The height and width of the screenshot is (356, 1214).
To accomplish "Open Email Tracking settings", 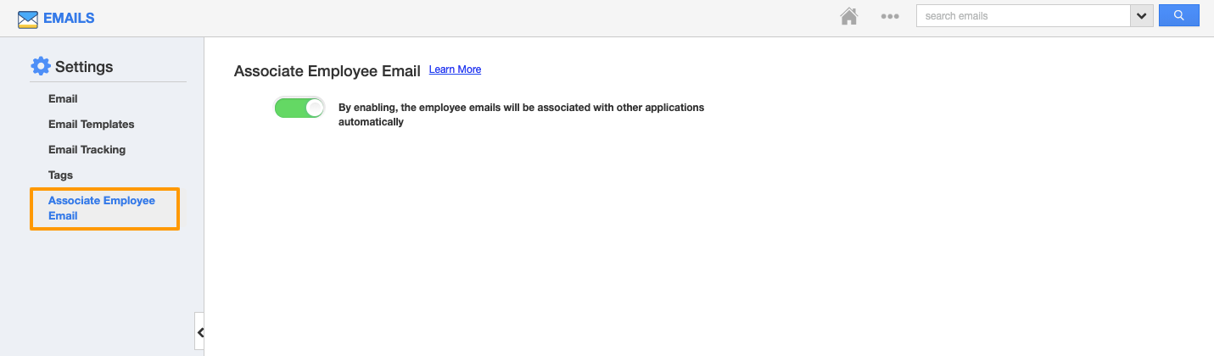I will pos(87,150).
